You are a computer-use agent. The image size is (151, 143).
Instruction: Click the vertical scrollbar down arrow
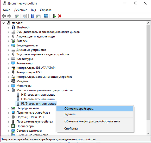pyautogui.click(x=148, y=133)
